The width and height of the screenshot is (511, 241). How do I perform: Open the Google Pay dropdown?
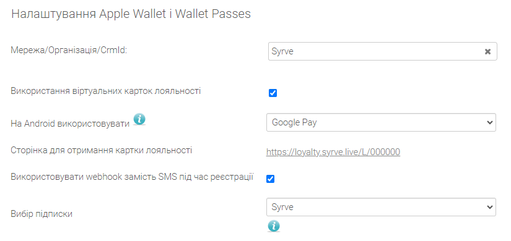[x=381, y=122]
